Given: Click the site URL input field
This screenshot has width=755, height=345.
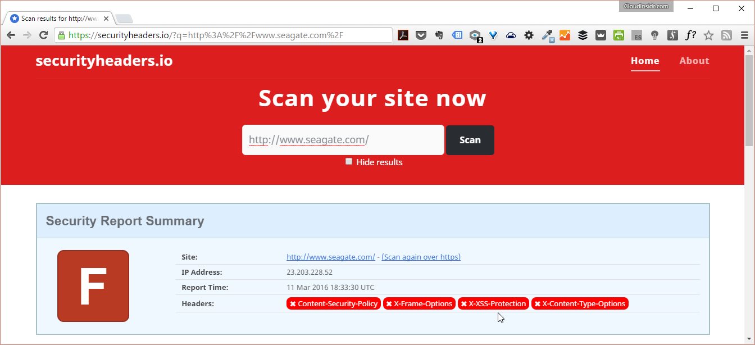Looking at the screenshot, I should click(343, 140).
